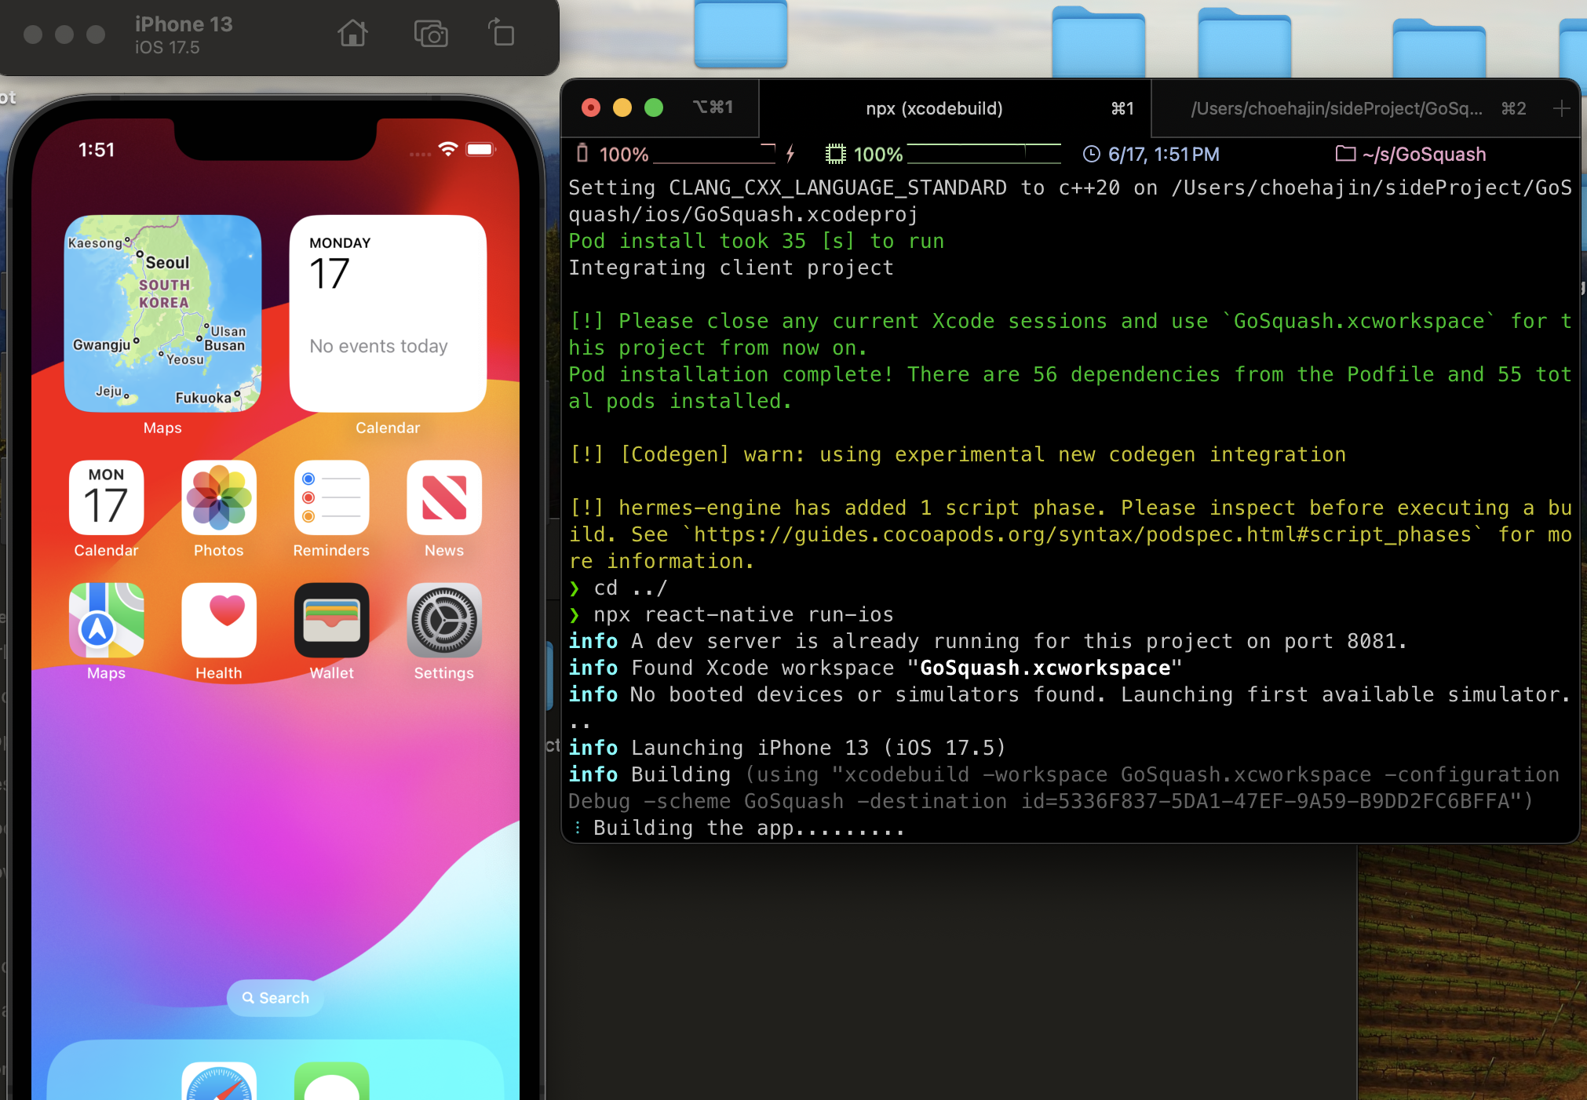
Task: Click the cocoapods guides URL in terminal
Action: pos(1082,534)
